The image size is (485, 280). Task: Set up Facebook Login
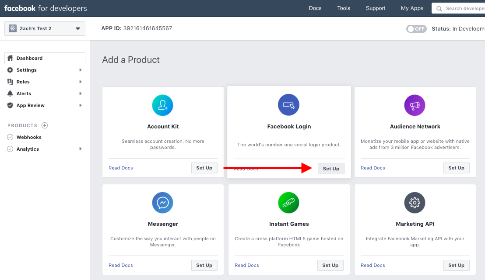tap(331, 169)
